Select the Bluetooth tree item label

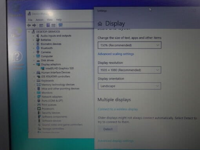(47, 48)
